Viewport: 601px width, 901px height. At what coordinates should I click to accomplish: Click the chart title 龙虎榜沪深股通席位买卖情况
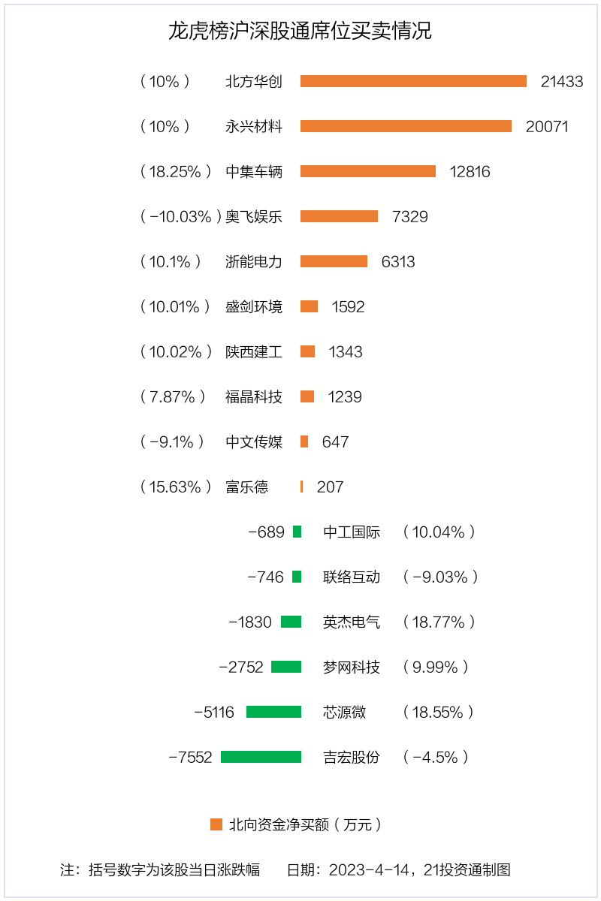coord(300,32)
